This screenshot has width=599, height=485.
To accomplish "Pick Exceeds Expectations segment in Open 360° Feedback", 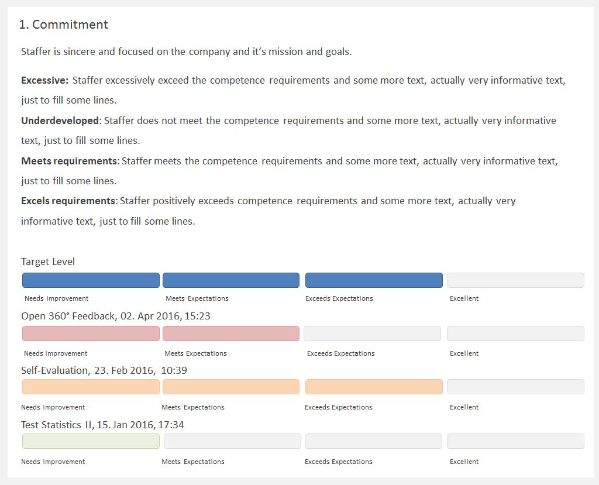I will click(x=372, y=333).
